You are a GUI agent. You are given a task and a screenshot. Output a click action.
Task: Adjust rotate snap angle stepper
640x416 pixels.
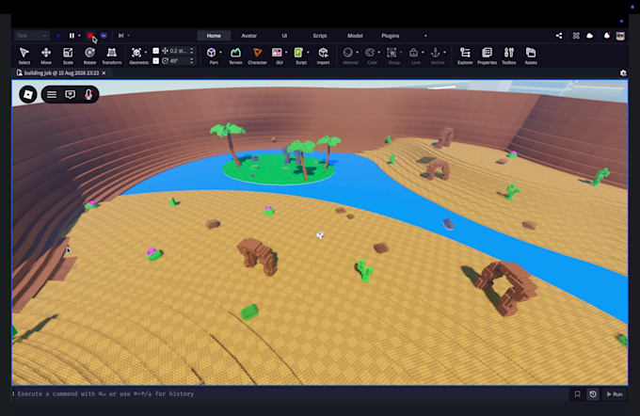(x=192, y=61)
